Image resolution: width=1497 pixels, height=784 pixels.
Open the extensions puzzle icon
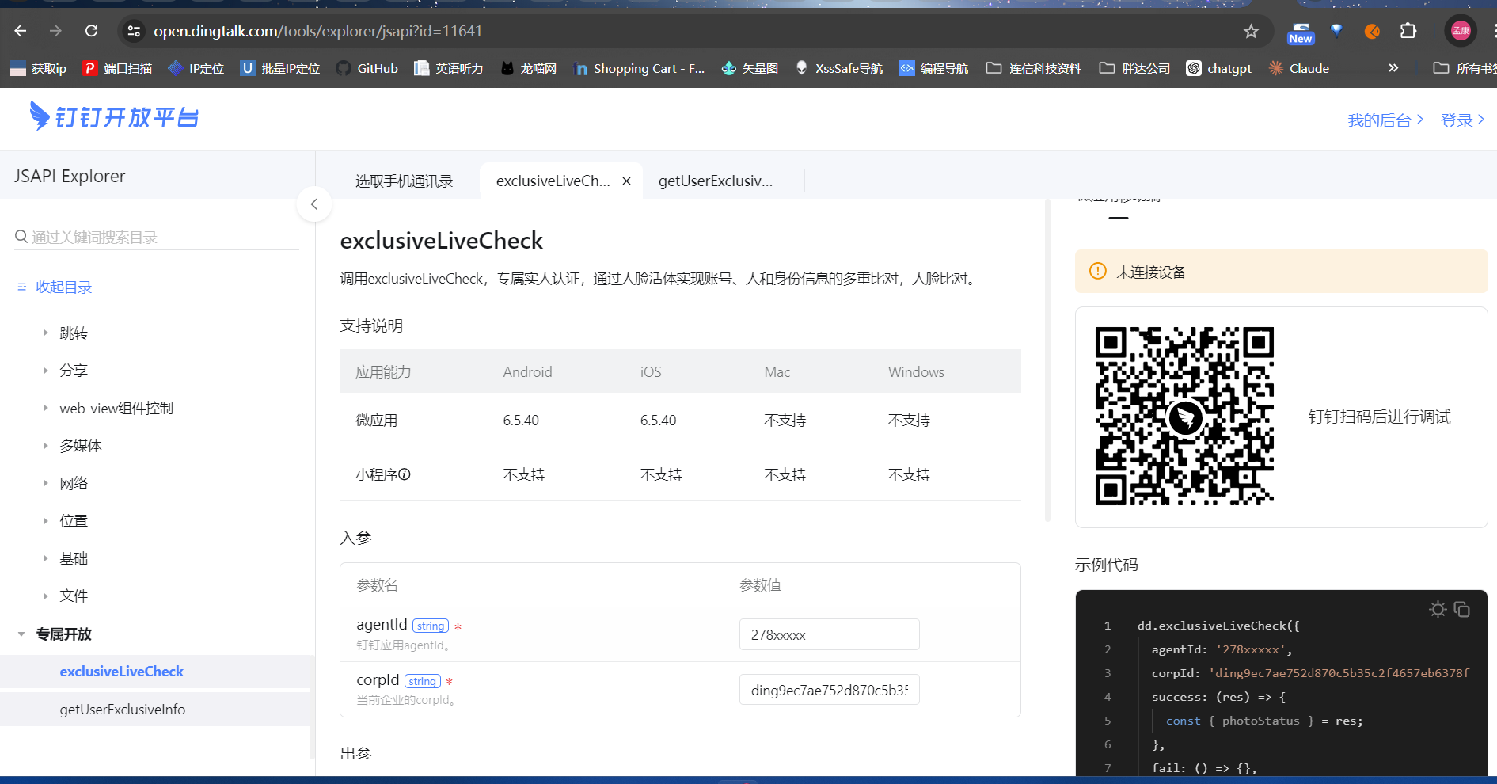(x=1408, y=31)
